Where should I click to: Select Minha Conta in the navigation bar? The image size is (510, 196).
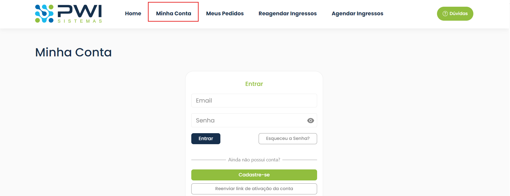[x=174, y=14]
